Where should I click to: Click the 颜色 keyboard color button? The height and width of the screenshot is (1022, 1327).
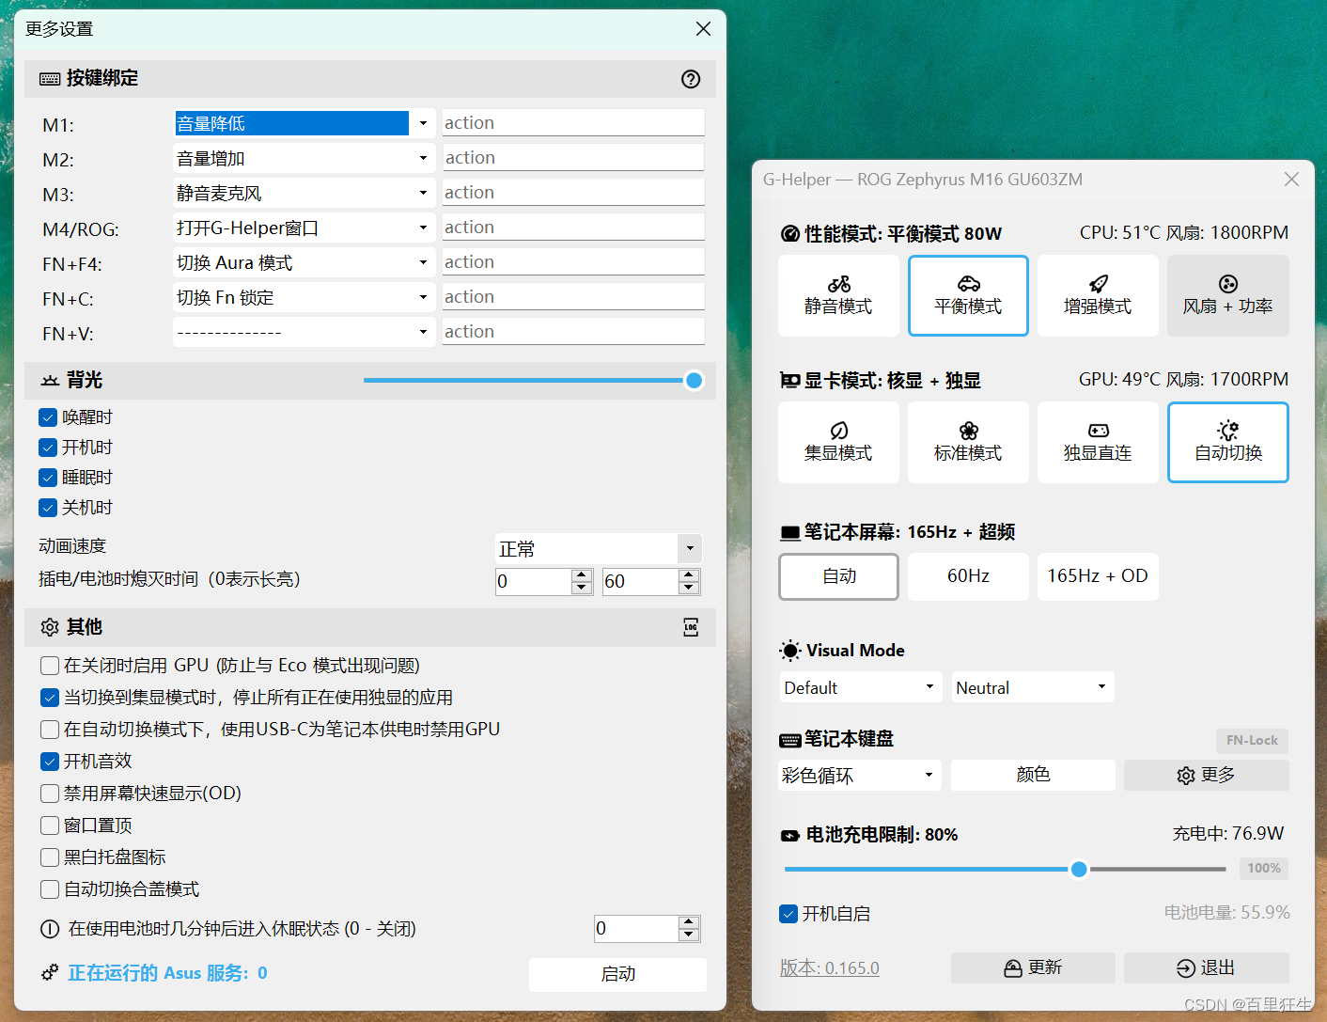click(1033, 775)
